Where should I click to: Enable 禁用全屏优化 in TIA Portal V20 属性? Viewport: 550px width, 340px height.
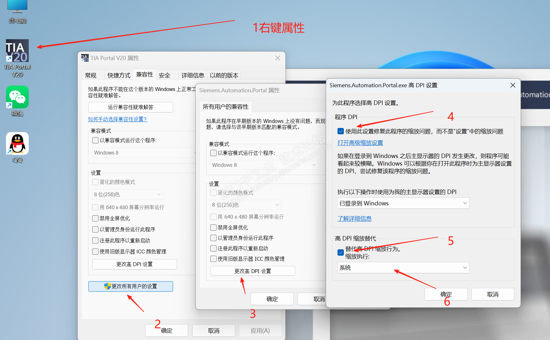[x=95, y=218]
